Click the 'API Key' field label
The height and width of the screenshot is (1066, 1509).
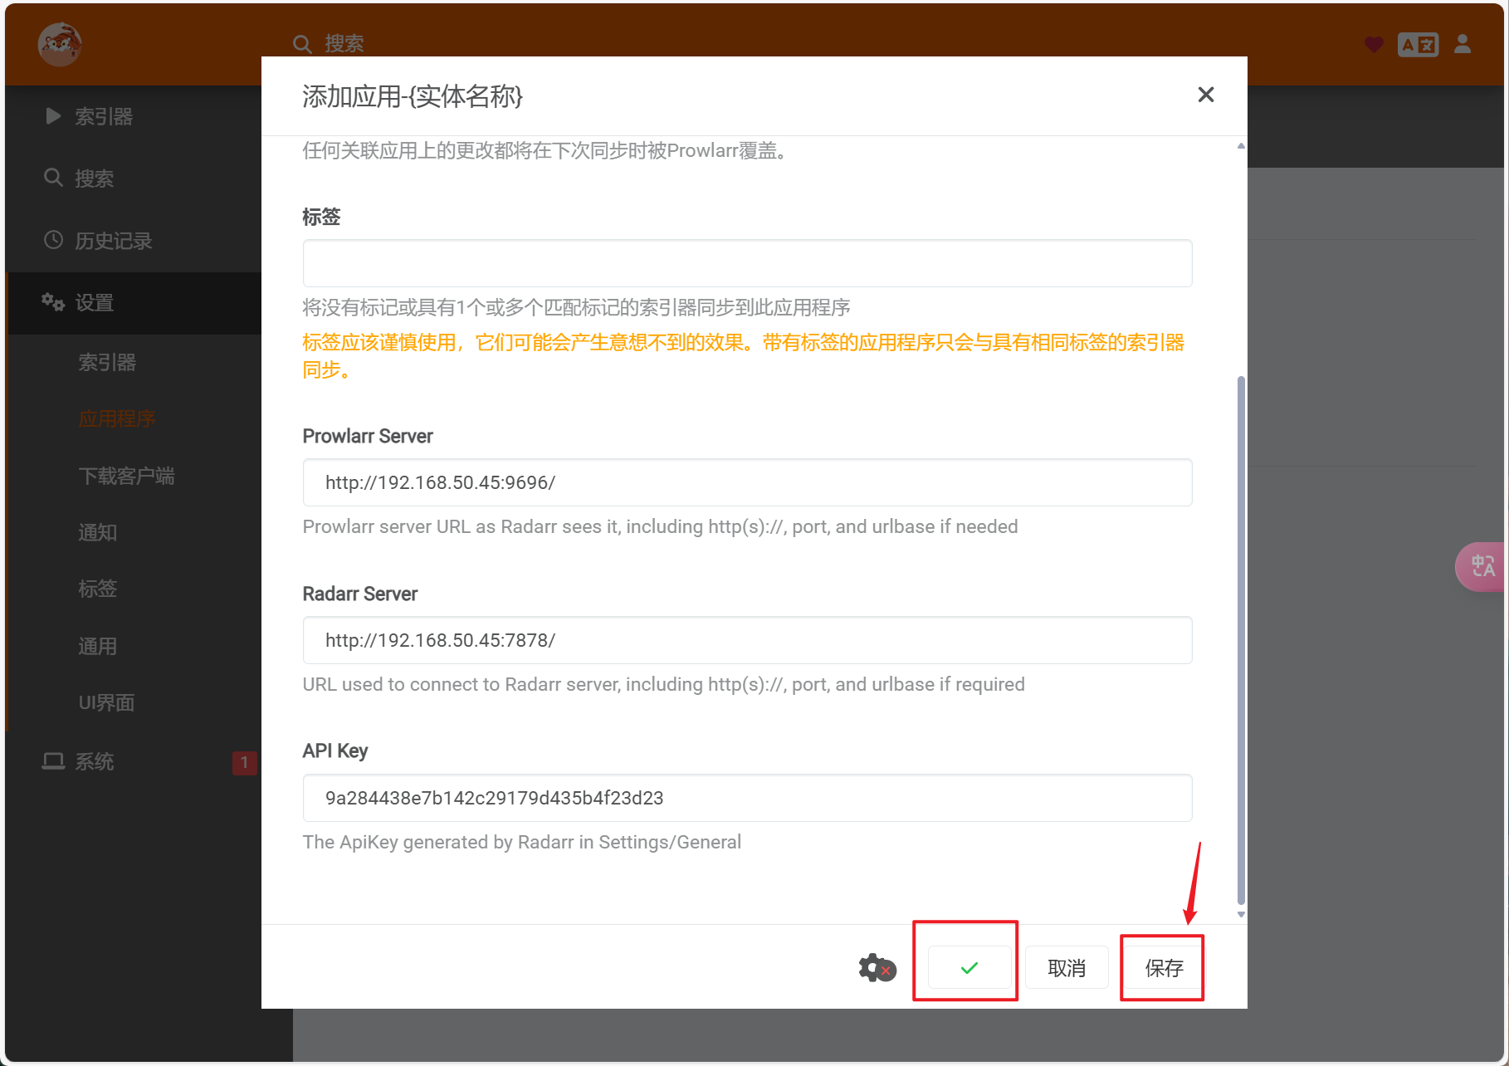pos(335,751)
